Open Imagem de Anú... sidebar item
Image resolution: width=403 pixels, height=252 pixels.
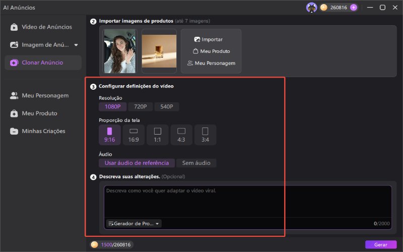click(39, 45)
